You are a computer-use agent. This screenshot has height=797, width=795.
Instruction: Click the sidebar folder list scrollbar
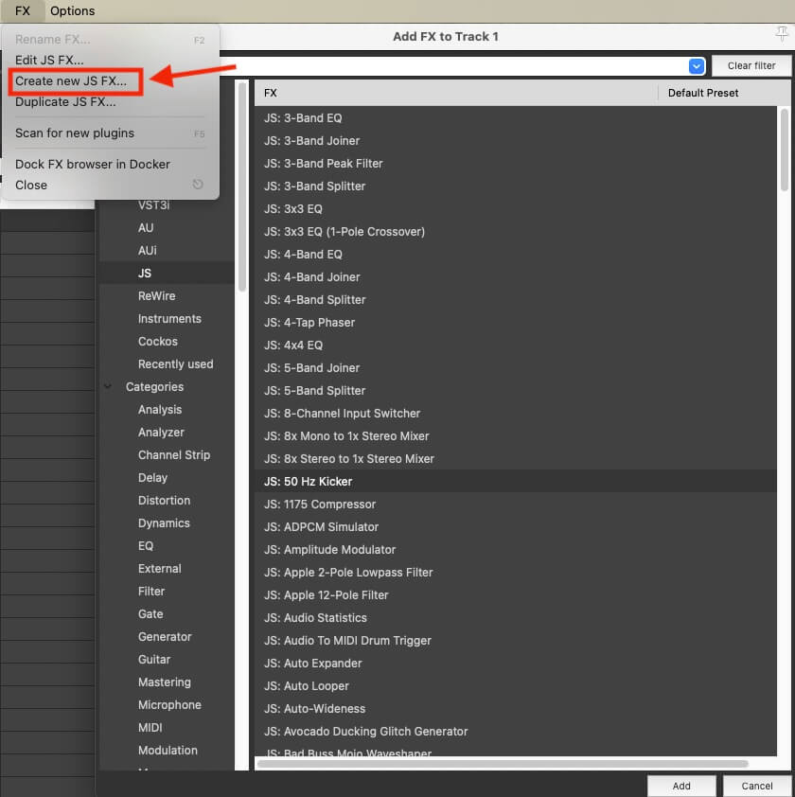coord(242,189)
